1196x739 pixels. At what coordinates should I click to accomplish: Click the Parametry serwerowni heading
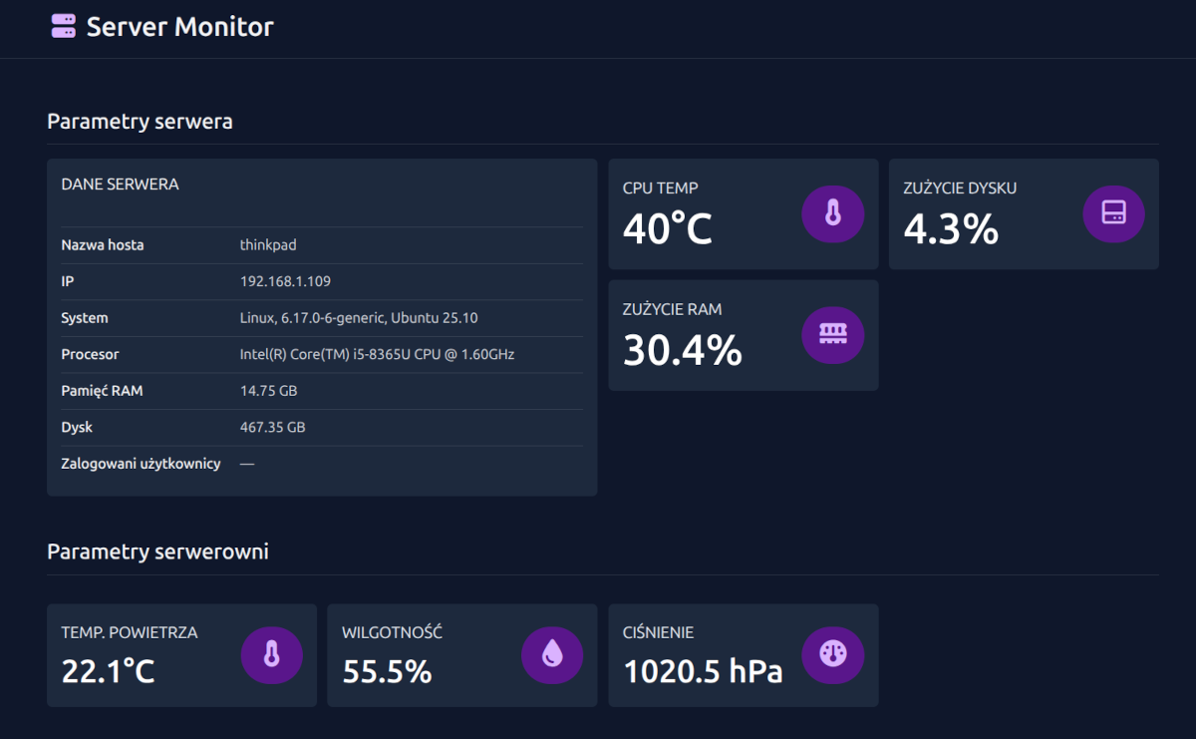pos(156,551)
